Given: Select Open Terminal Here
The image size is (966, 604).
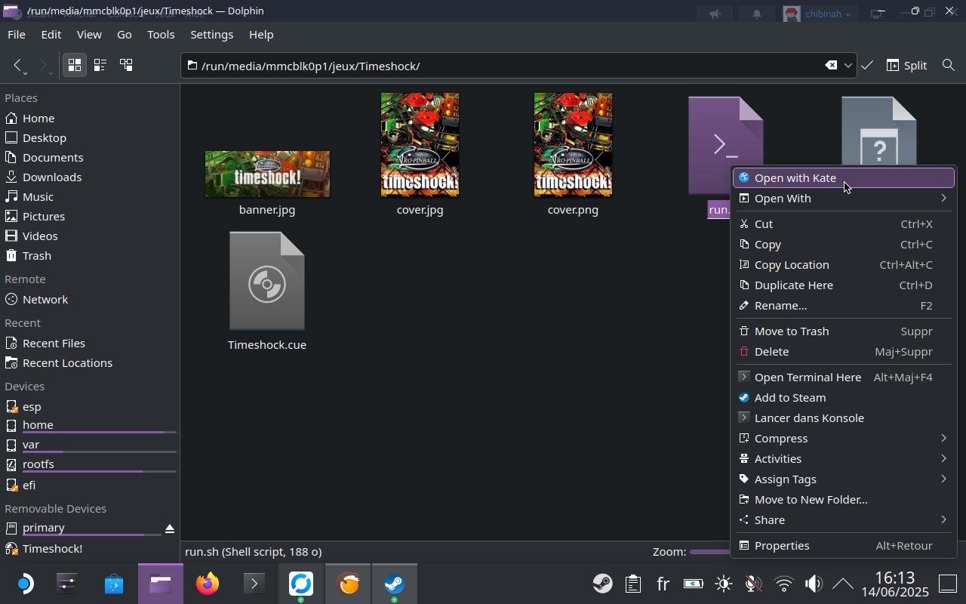Looking at the screenshot, I should [x=844, y=377].
